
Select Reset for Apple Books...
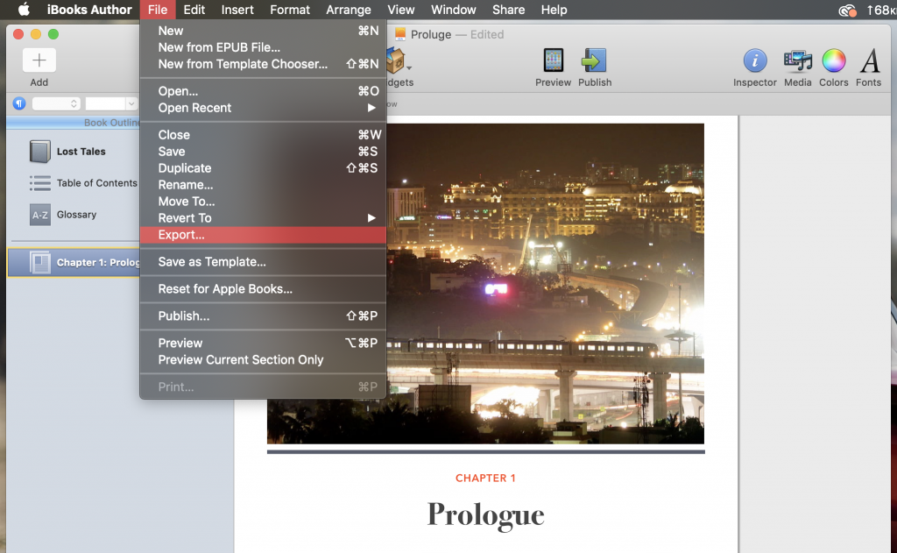(263, 288)
